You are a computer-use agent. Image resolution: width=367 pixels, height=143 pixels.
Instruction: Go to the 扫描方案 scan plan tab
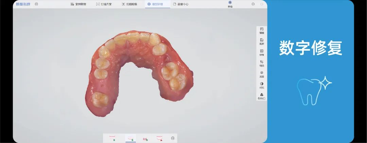pyautogui.click(x=104, y=4)
